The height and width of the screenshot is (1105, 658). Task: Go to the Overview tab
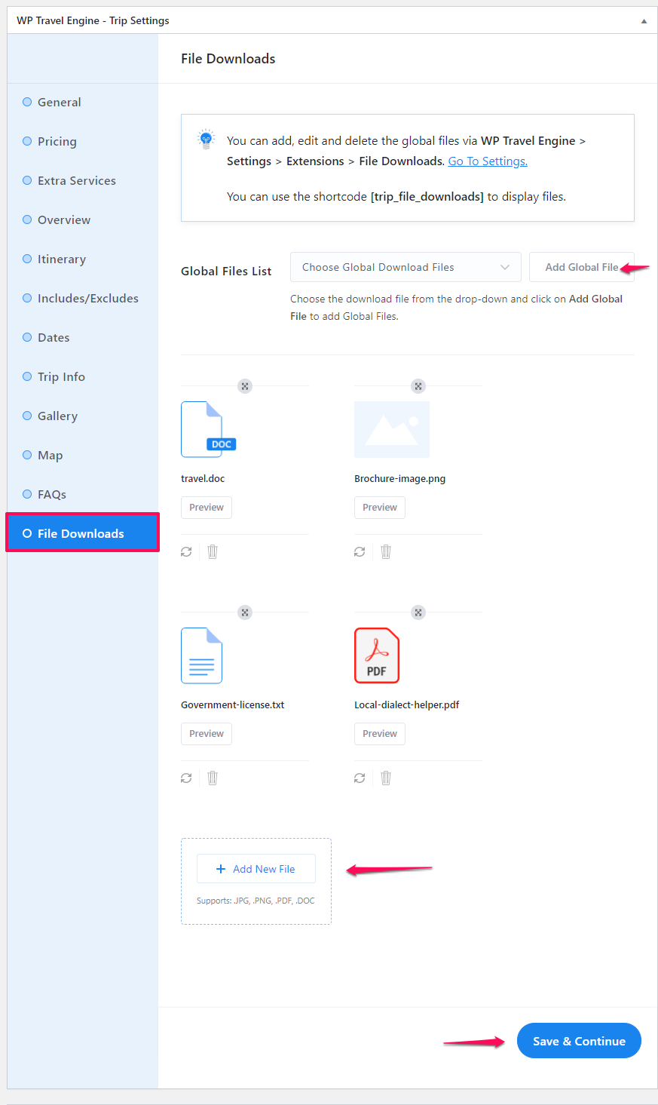(83, 220)
